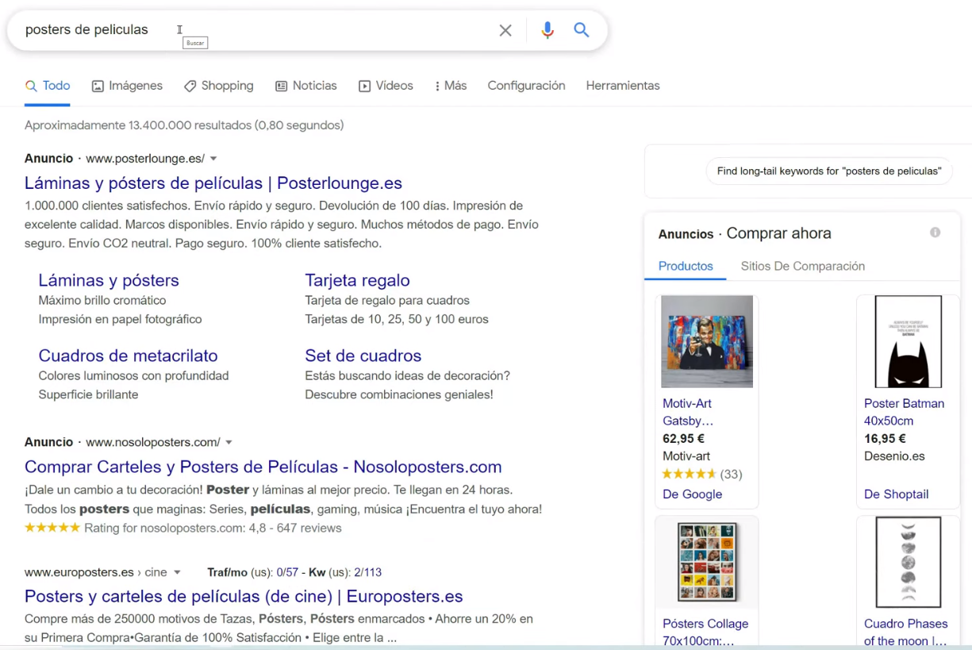
Task: Click the blue magnifying glass search icon
Action: 582,30
